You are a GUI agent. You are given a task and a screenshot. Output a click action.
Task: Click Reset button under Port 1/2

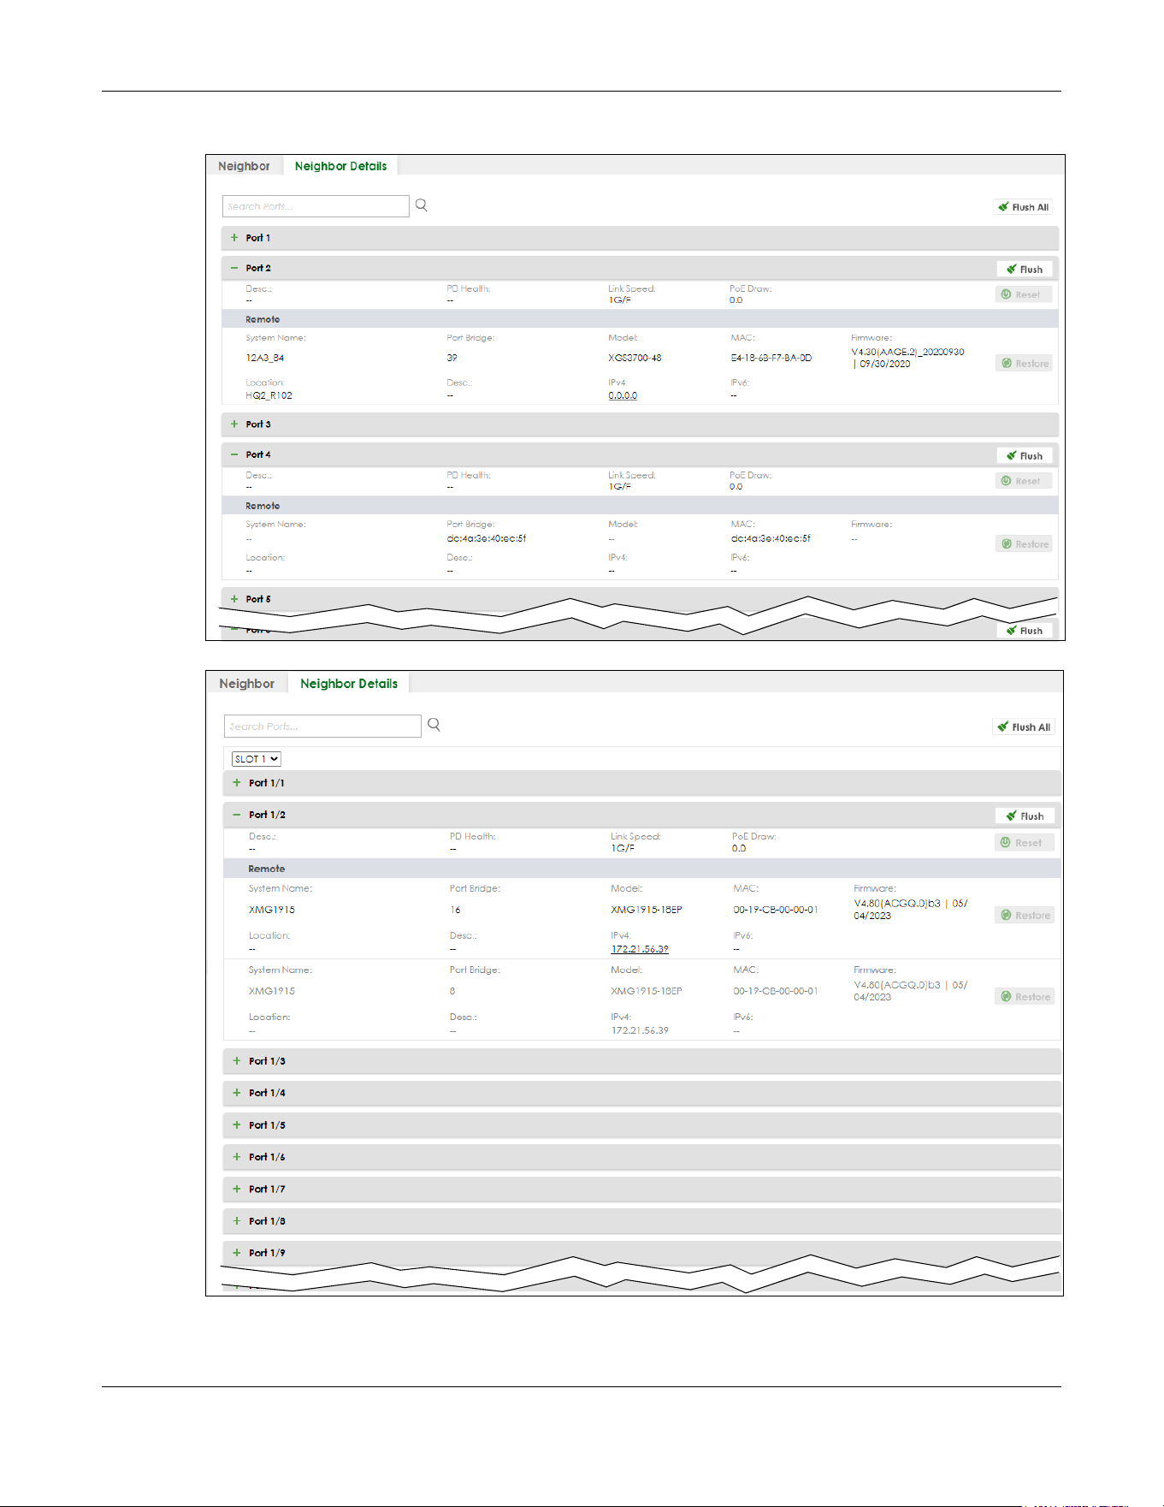(1025, 842)
